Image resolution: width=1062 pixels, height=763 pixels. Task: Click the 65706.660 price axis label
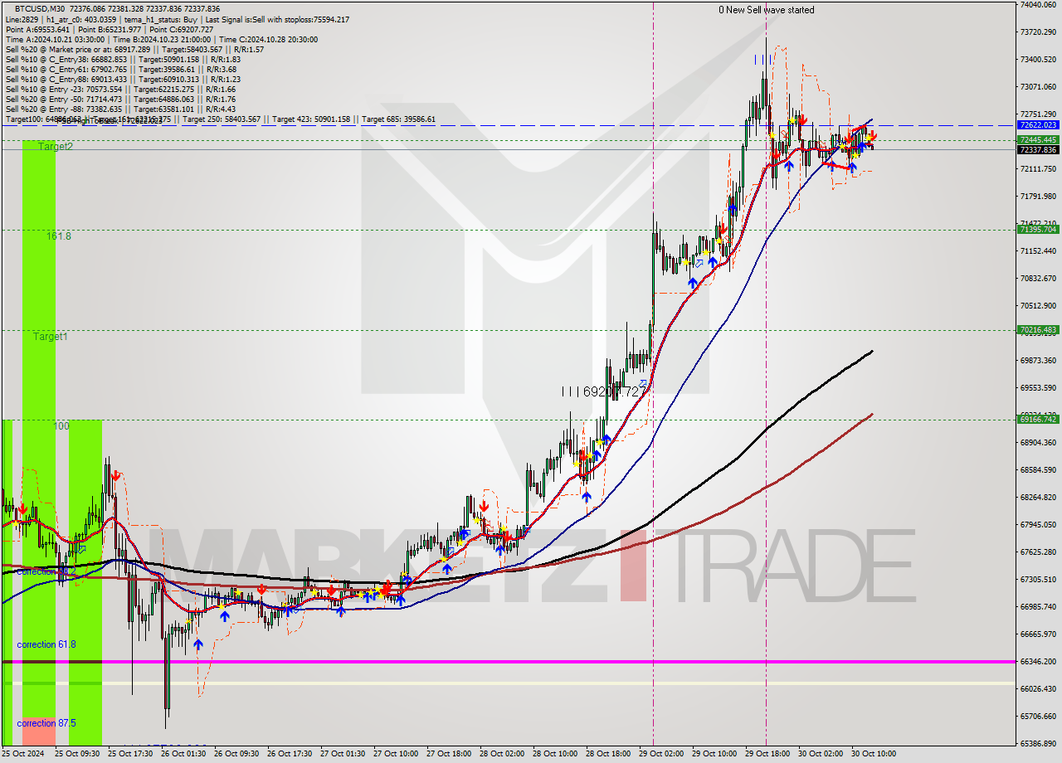coord(1039,717)
